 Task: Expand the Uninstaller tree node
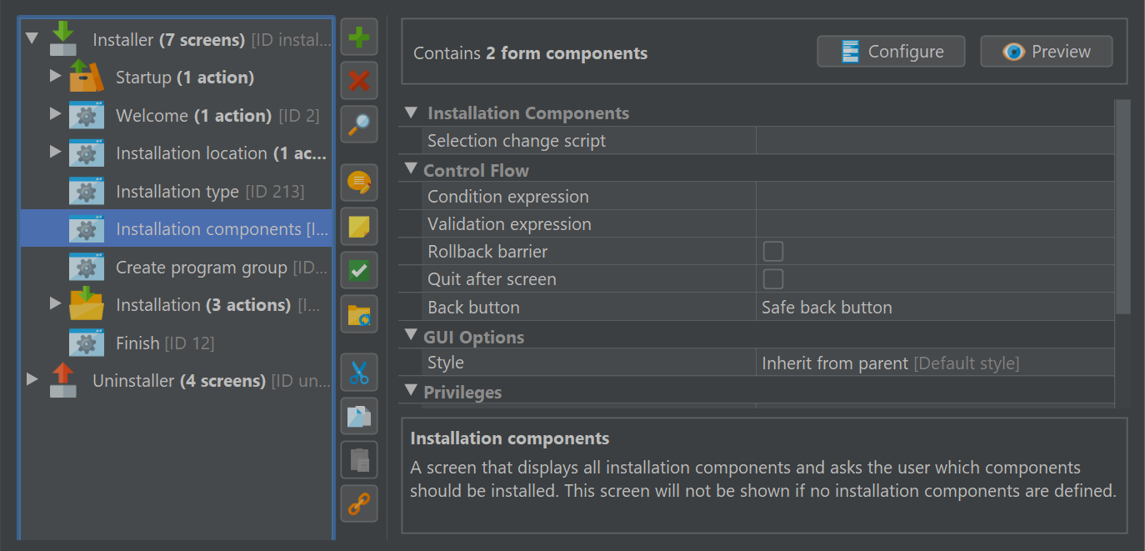pyautogui.click(x=32, y=380)
